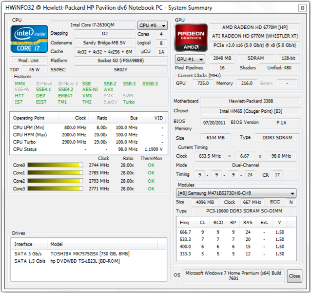311x293 pixels.
Task: Click the AMD Radeon Graphics logo
Action: coord(191,38)
